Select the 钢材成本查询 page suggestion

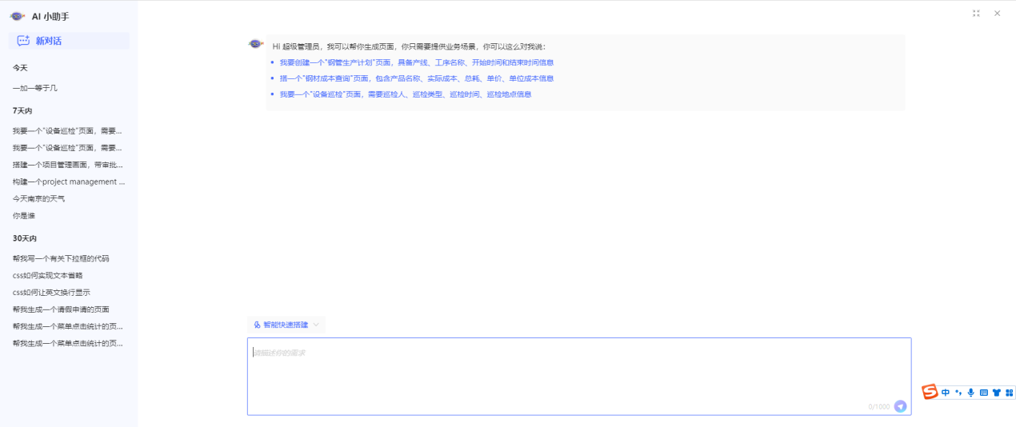(417, 78)
